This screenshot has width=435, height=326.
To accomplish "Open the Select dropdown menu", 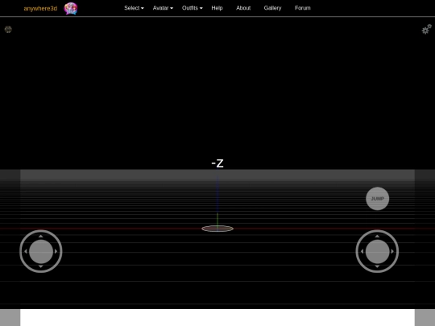I will point(134,8).
